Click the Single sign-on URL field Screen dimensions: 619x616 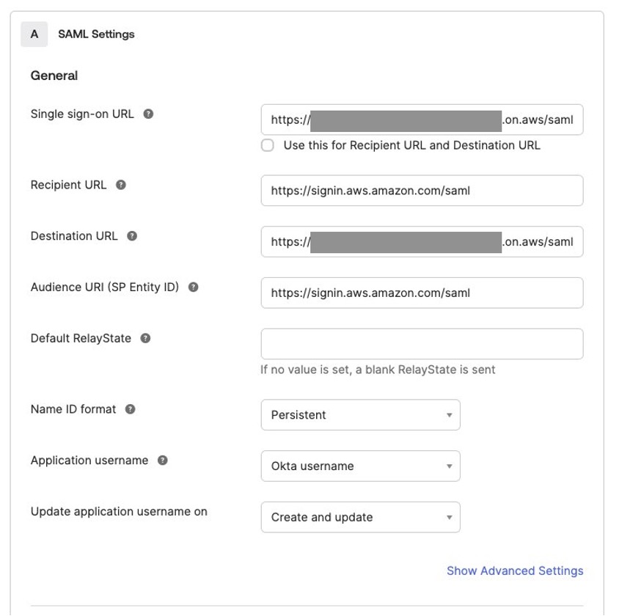pyautogui.click(x=422, y=120)
